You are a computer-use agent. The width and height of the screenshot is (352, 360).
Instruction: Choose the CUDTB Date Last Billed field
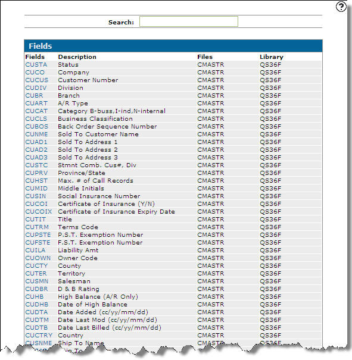[36, 328]
